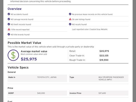Click the 'Retail:' label
Image resolution: width=136 pixels, height=102 pixels.
click(72, 51)
